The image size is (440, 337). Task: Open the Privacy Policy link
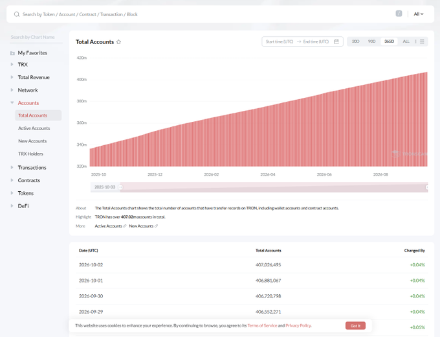[x=298, y=325]
